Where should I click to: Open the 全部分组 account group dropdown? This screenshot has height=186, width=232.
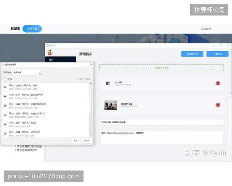[x=27, y=72]
